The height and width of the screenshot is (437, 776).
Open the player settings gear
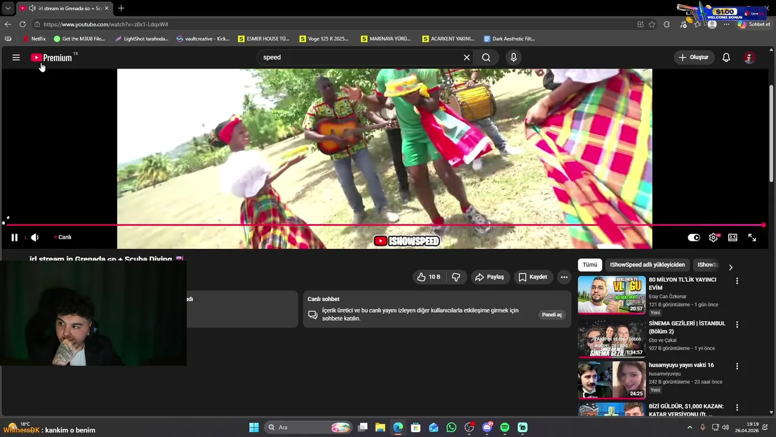(x=714, y=237)
